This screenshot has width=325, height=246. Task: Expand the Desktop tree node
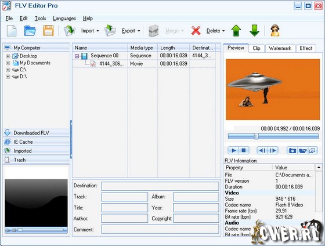[8, 56]
